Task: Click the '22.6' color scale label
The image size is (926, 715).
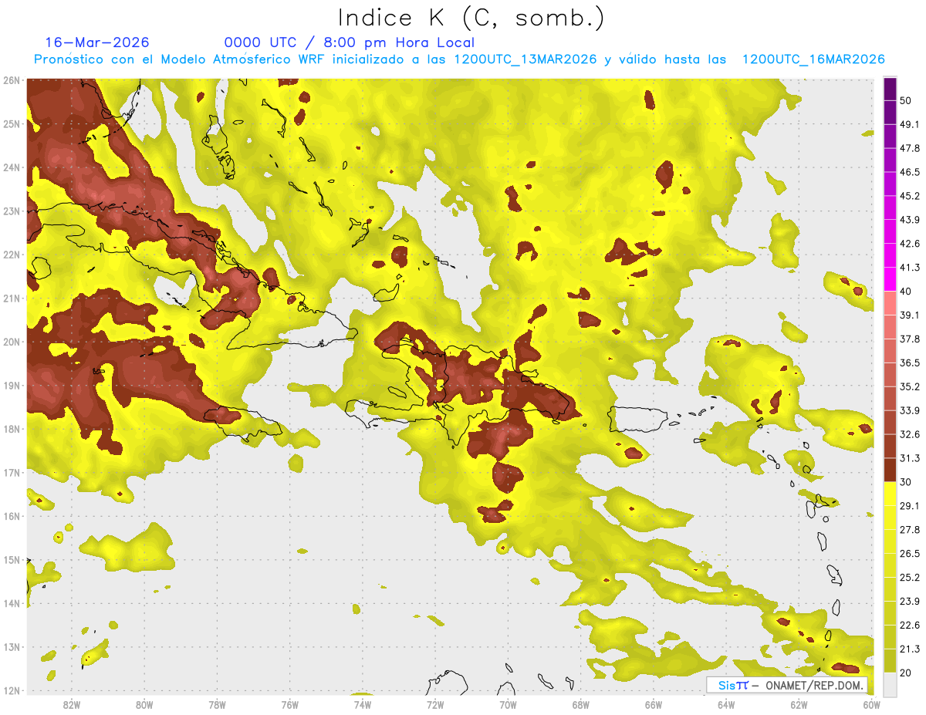Action: point(910,625)
